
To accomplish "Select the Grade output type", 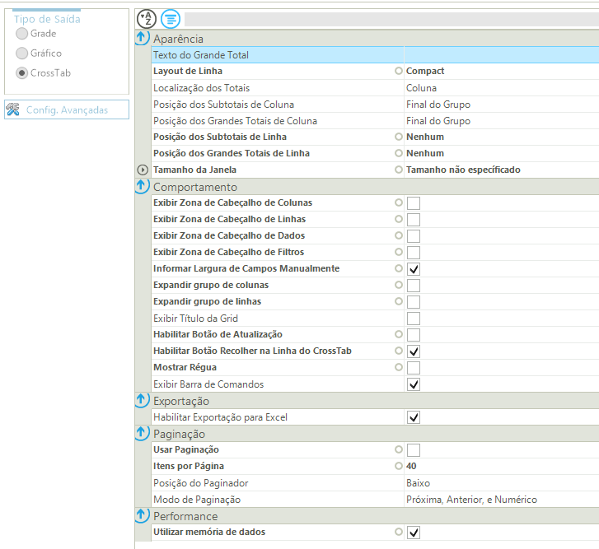I will coord(21,34).
